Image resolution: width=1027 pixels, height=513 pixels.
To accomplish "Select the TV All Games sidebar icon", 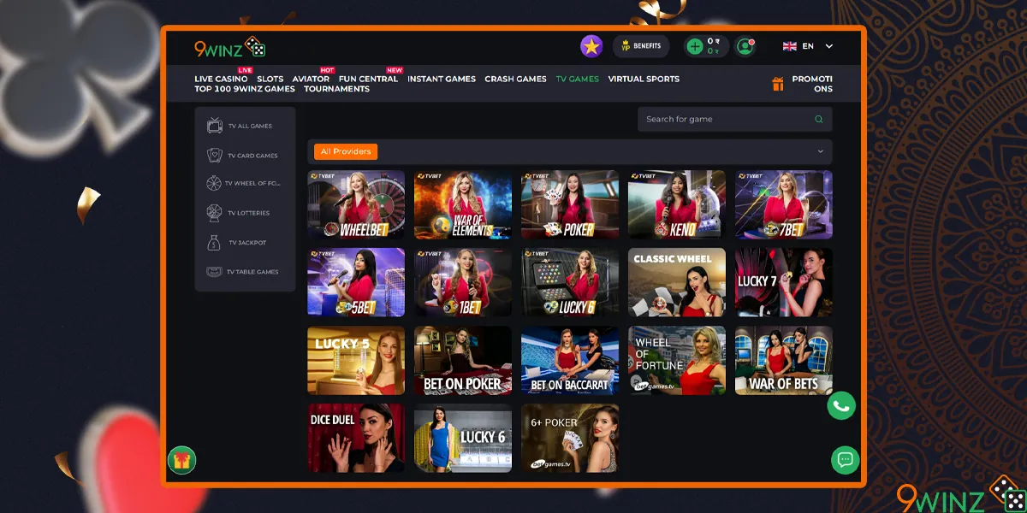I will (x=215, y=126).
